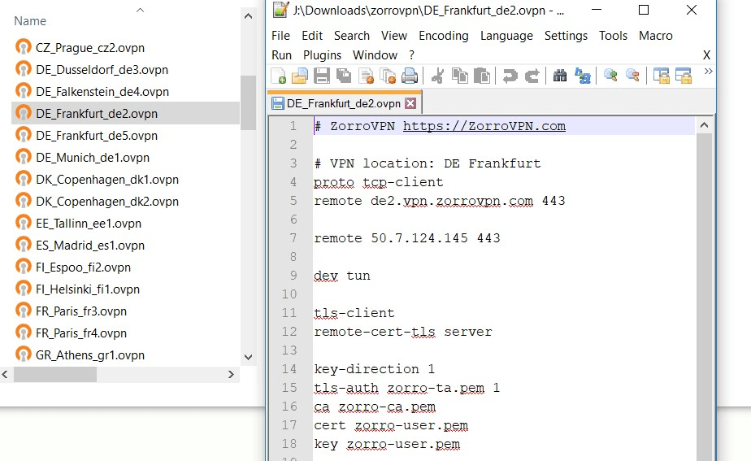This screenshot has height=461, width=751.
Task: Expand hidden toolbar icons chevron
Action: coord(709,72)
